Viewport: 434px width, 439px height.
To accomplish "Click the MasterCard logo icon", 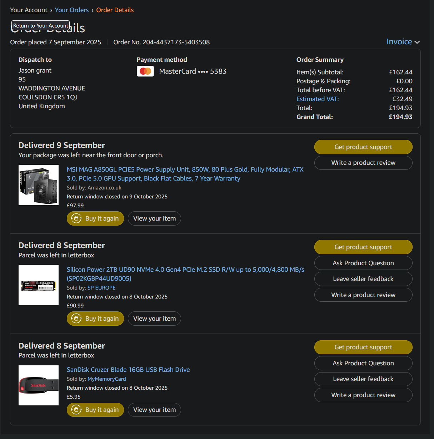I will click(145, 71).
